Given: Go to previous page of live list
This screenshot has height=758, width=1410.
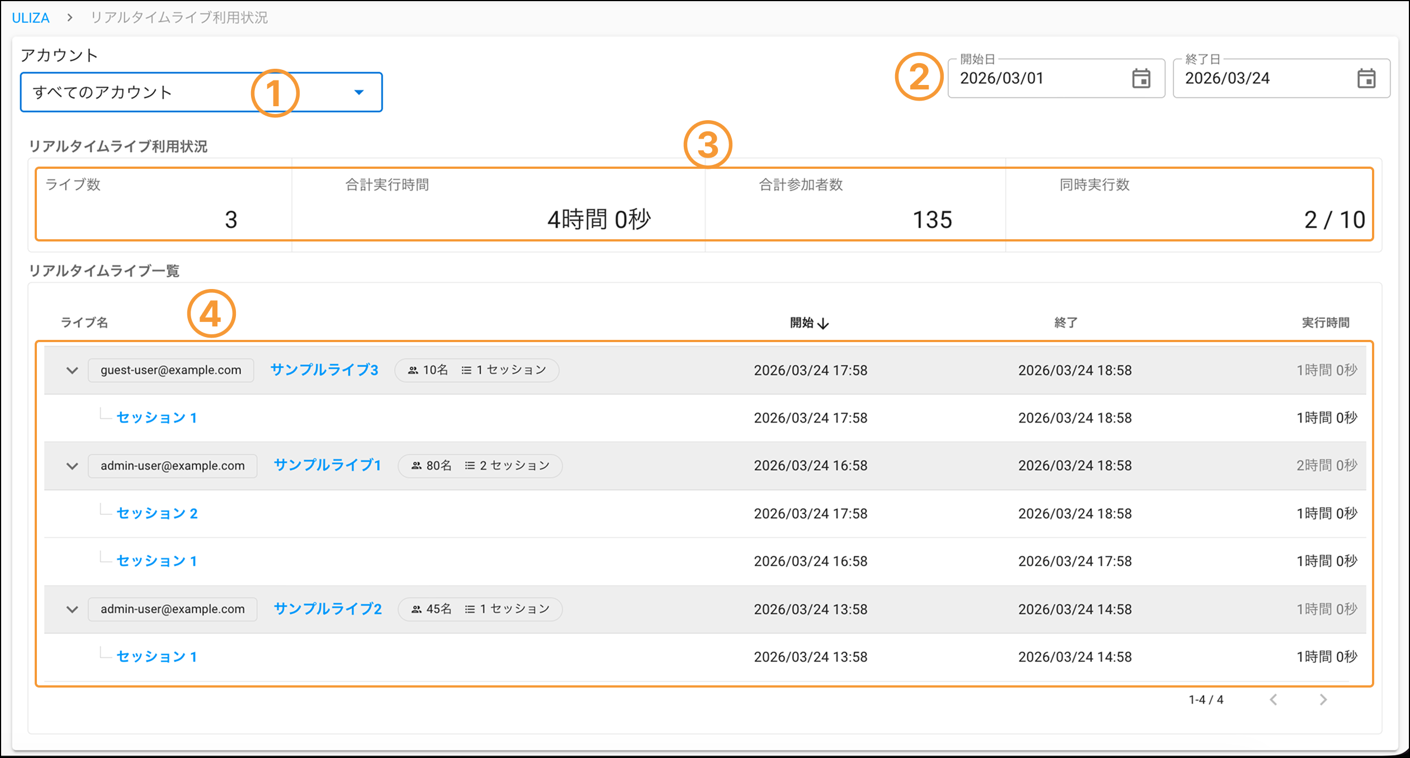Looking at the screenshot, I should (x=1274, y=699).
